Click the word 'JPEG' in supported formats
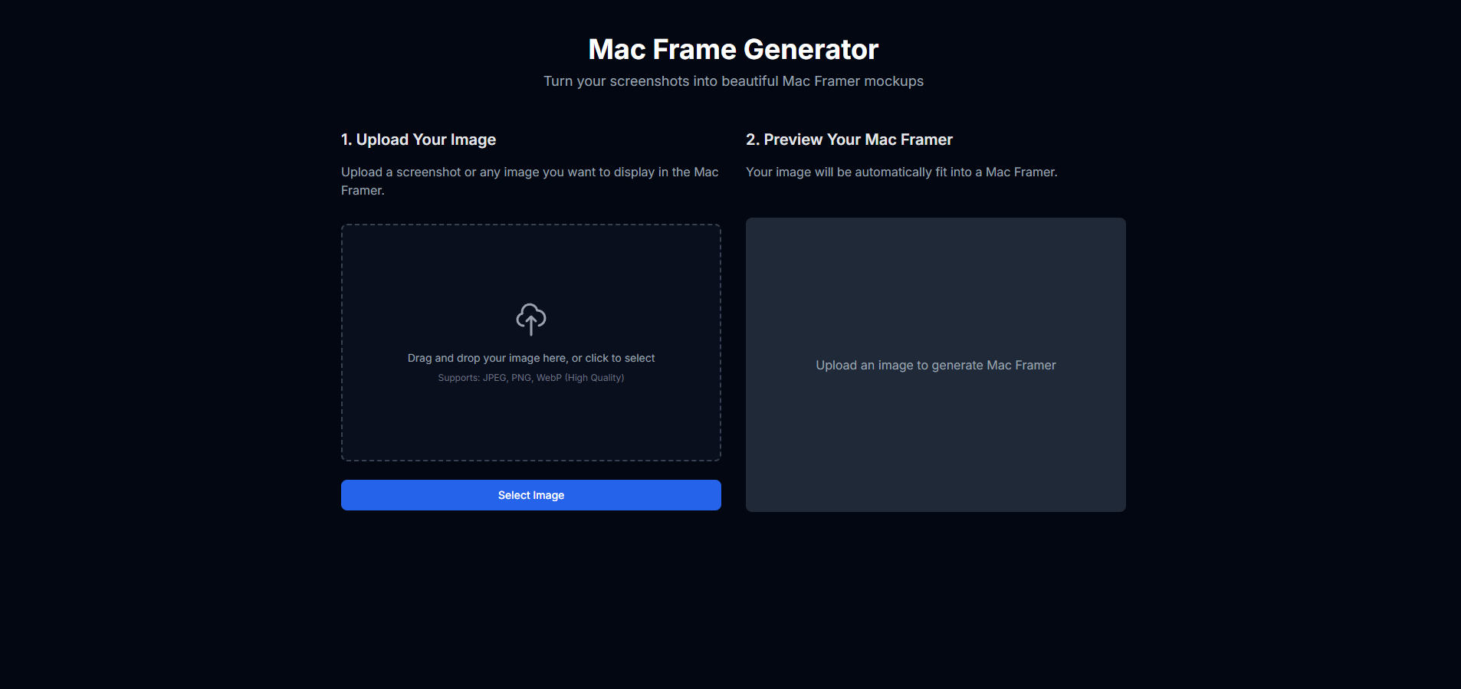The height and width of the screenshot is (689, 1461). (x=494, y=378)
